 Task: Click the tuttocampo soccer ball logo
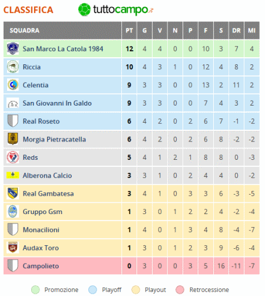click(x=84, y=9)
